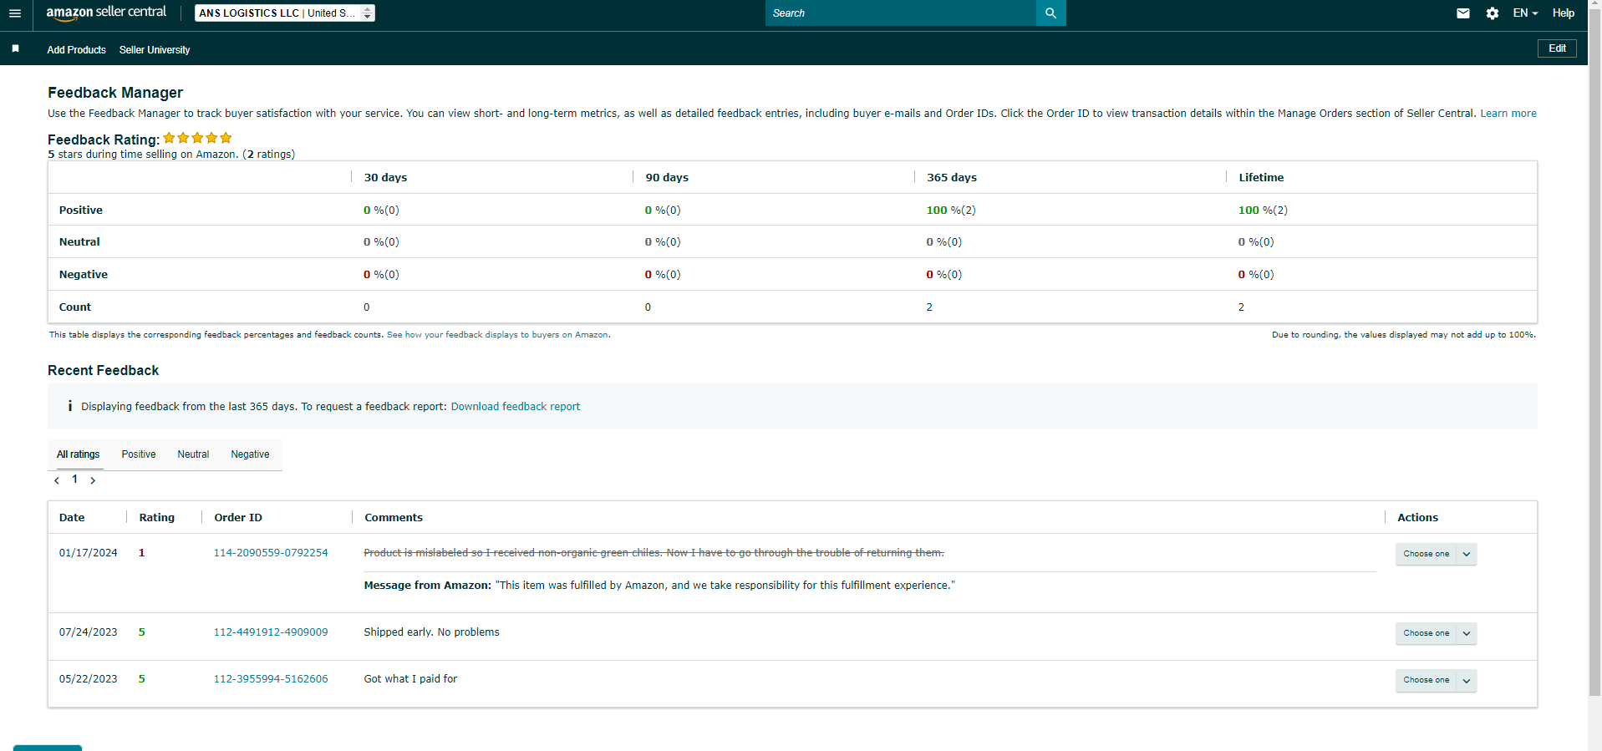The width and height of the screenshot is (1602, 751).
Task: Click the magnifier search button
Action: [x=1050, y=13]
